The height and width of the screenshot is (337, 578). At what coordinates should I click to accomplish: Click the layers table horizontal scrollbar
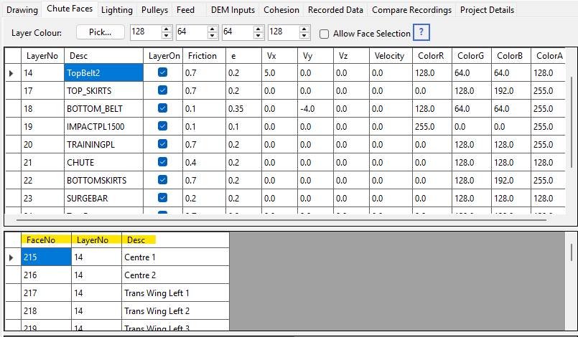click(281, 220)
